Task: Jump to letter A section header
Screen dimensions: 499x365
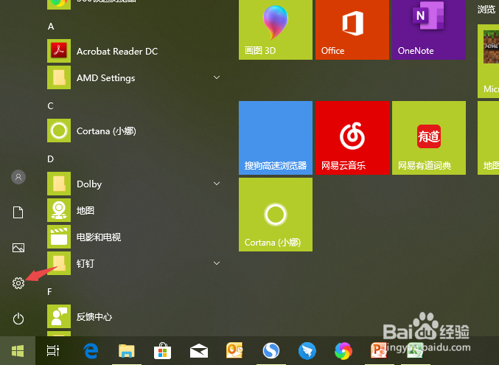Action: click(x=51, y=27)
